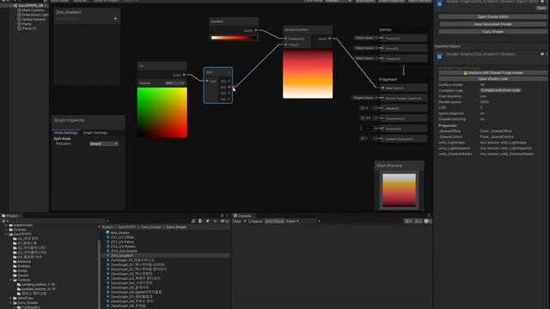
Task: Select Global Volume in the Hierarchy
Action: coord(34,19)
